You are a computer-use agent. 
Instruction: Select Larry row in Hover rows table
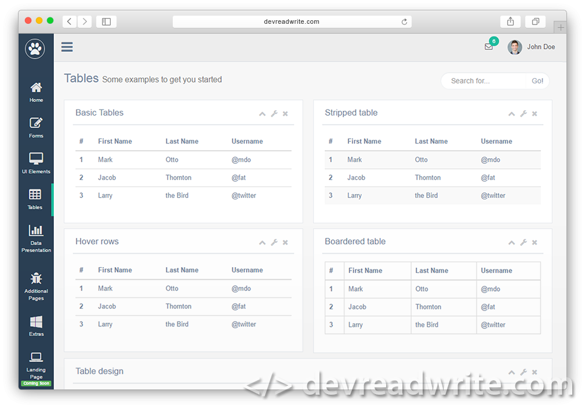[x=183, y=325]
